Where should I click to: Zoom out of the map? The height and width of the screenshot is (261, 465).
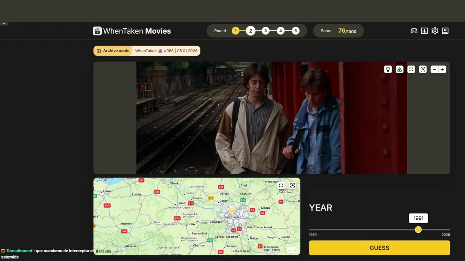[x=289, y=250]
